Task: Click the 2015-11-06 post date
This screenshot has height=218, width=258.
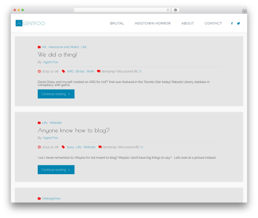Action: pos(50,71)
